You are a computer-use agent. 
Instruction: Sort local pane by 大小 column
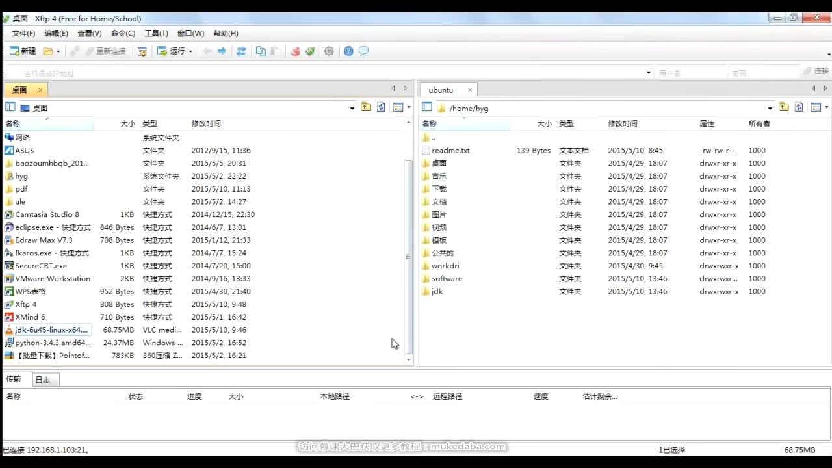[128, 123]
